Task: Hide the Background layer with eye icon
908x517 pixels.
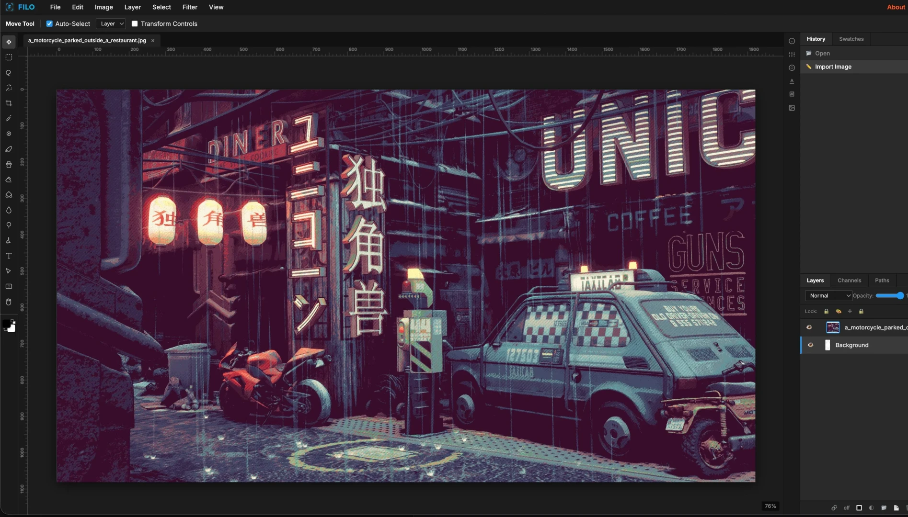Action: [x=811, y=345]
